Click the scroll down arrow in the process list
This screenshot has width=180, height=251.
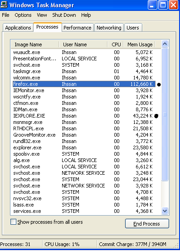[x=165, y=211]
